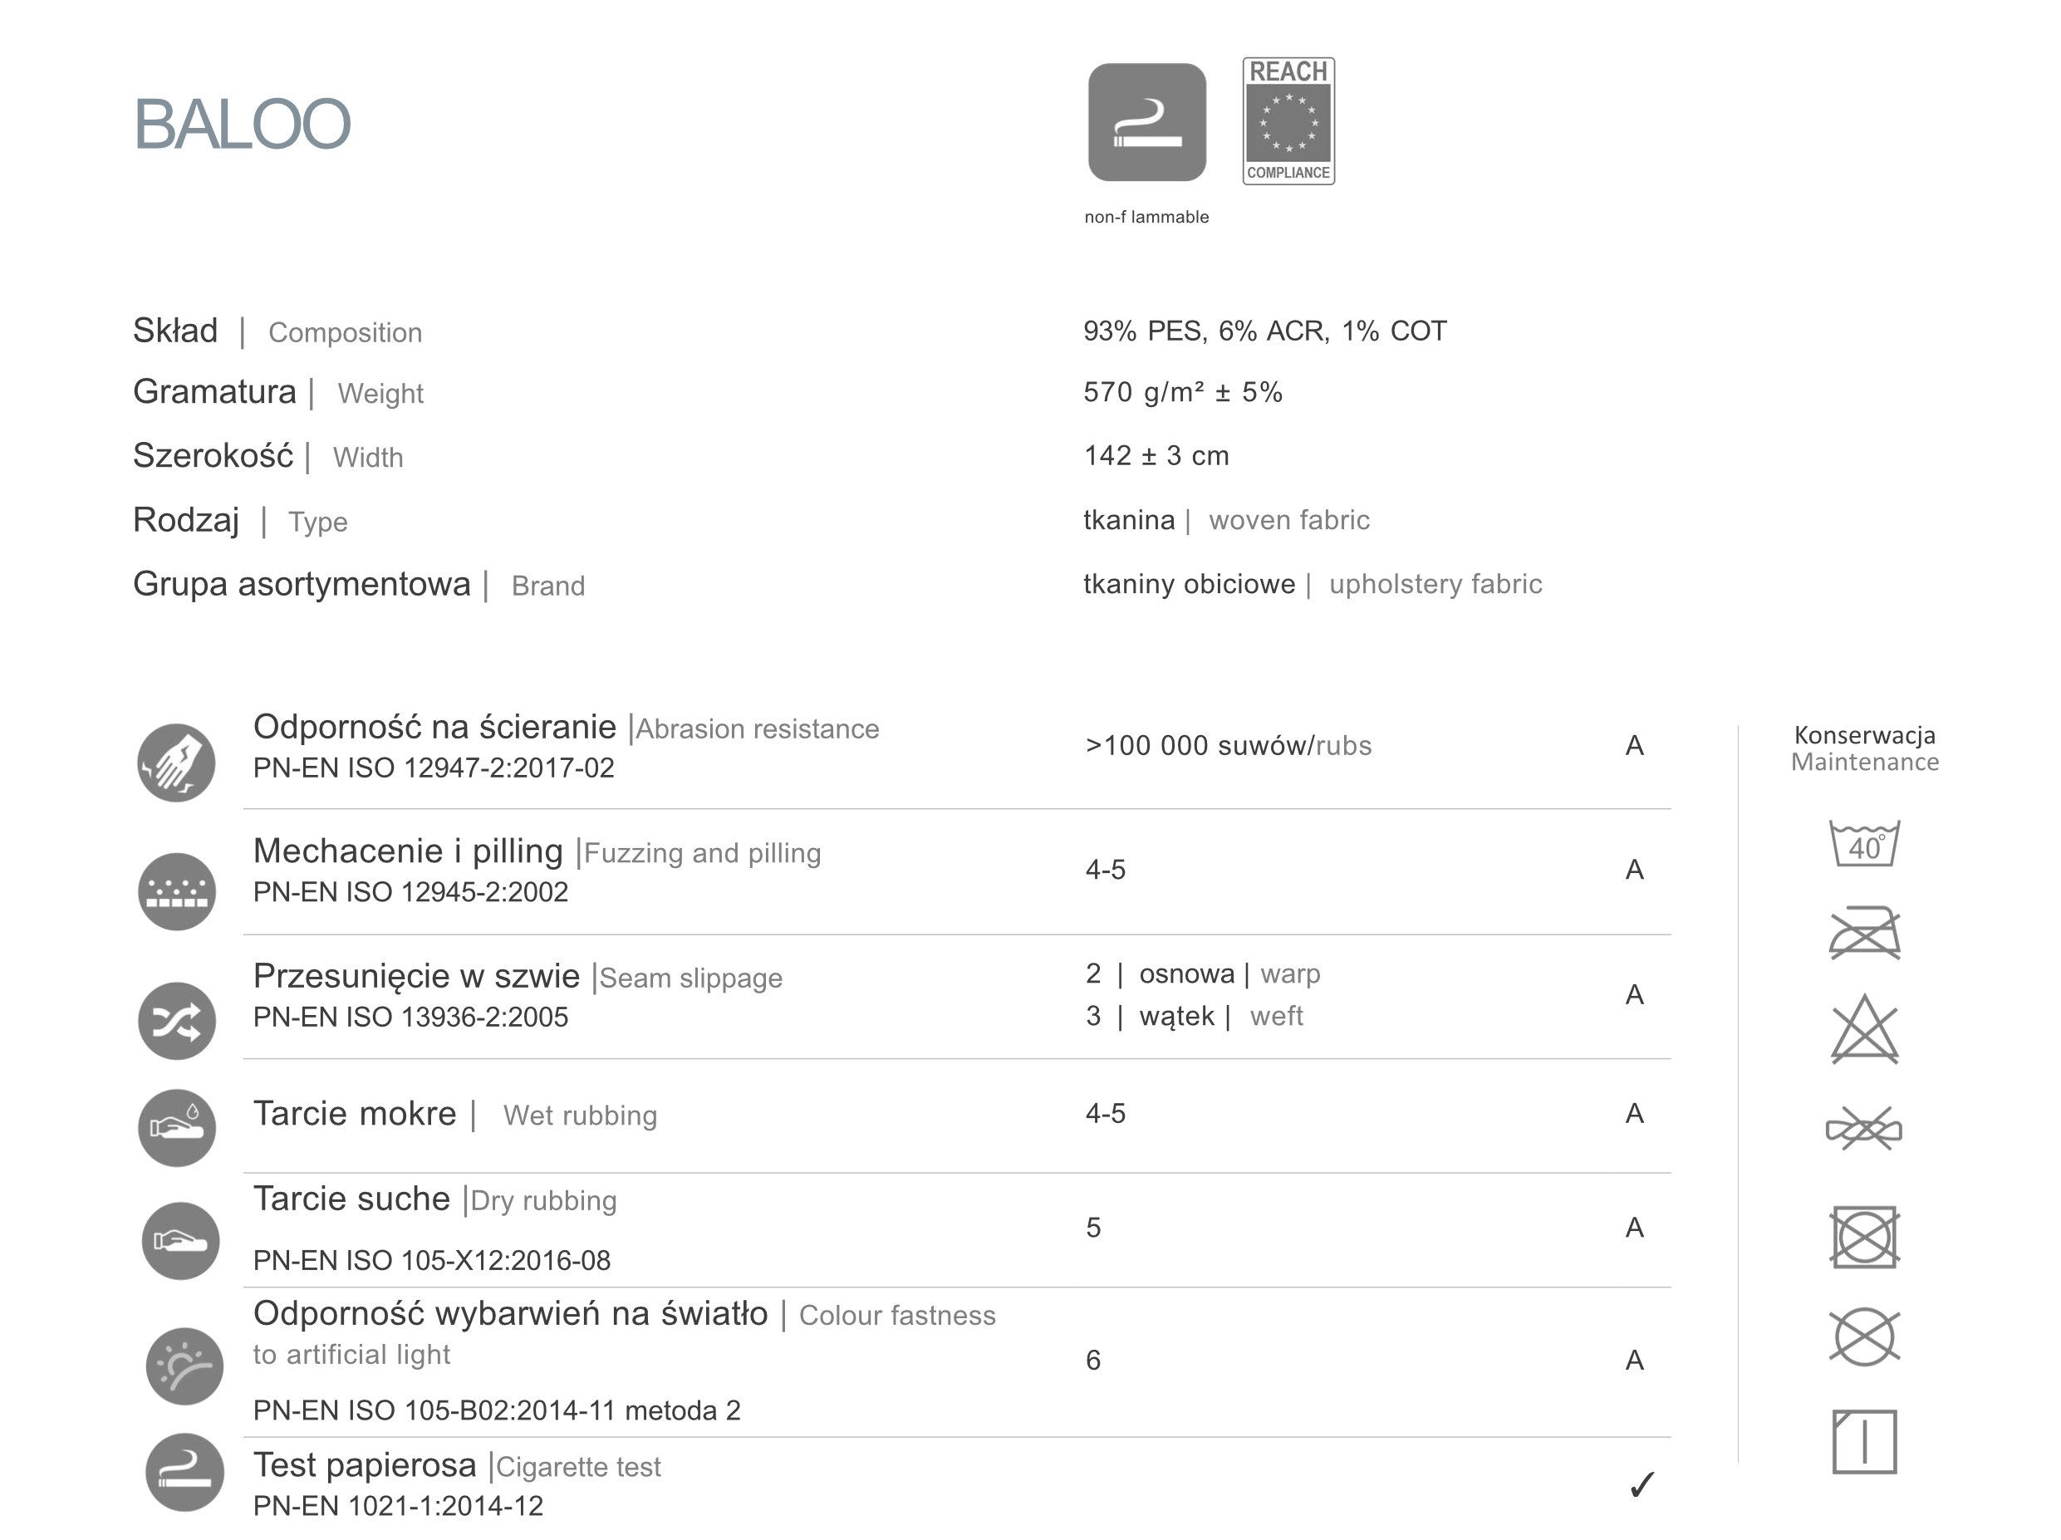This screenshot has width=2061, height=1540.
Task: Click the seam slippage crossed-arrows icon
Action: [176, 1021]
